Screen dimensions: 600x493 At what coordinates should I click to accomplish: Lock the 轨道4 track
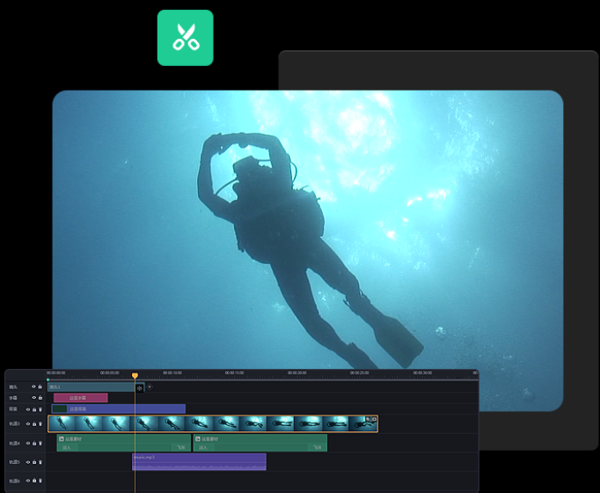point(34,443)
